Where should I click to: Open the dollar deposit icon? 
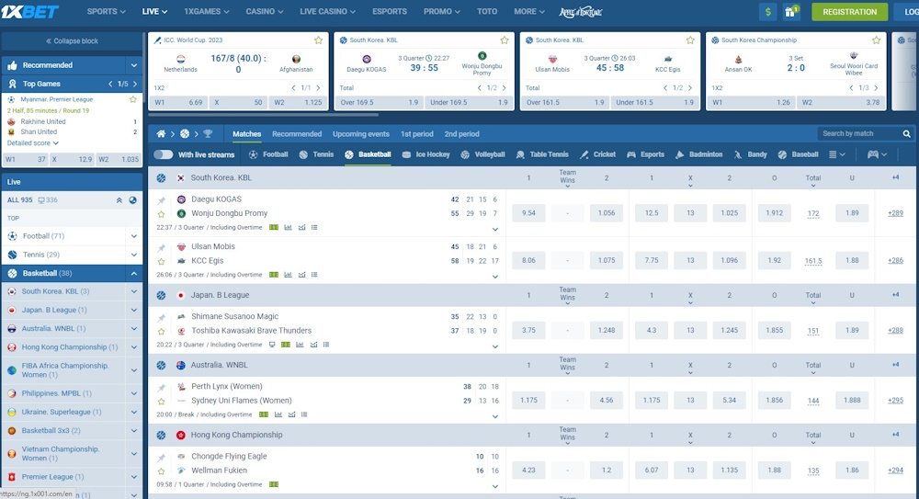pyautogui.click(x=767, y=12)
